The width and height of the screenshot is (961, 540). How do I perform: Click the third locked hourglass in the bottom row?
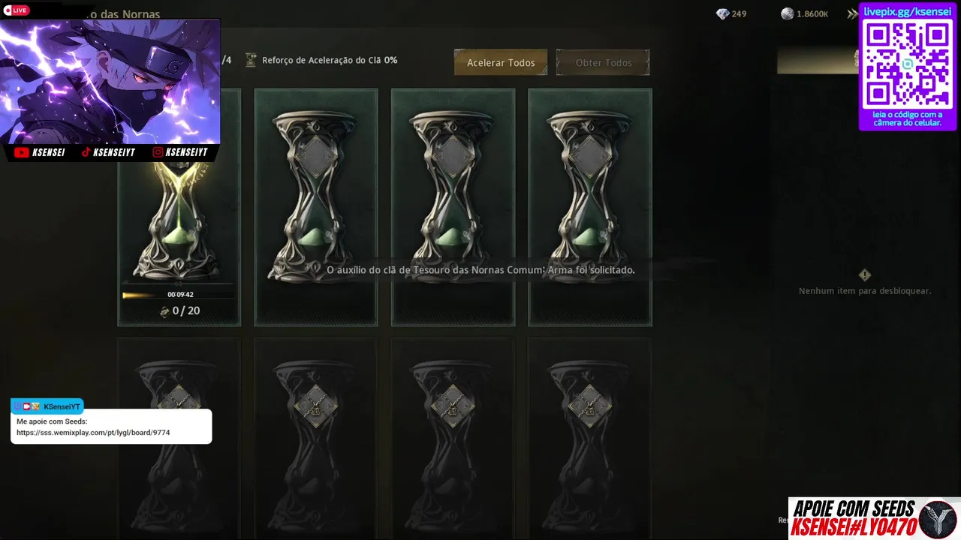453,439
